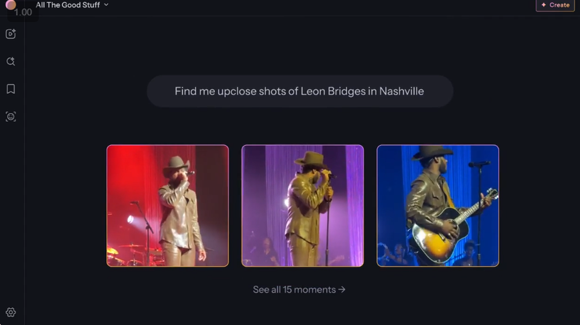Click the arrow after 'See all 15 moments'
The height and width of the screenshot is (325, 580).
[x=342, y=289]
